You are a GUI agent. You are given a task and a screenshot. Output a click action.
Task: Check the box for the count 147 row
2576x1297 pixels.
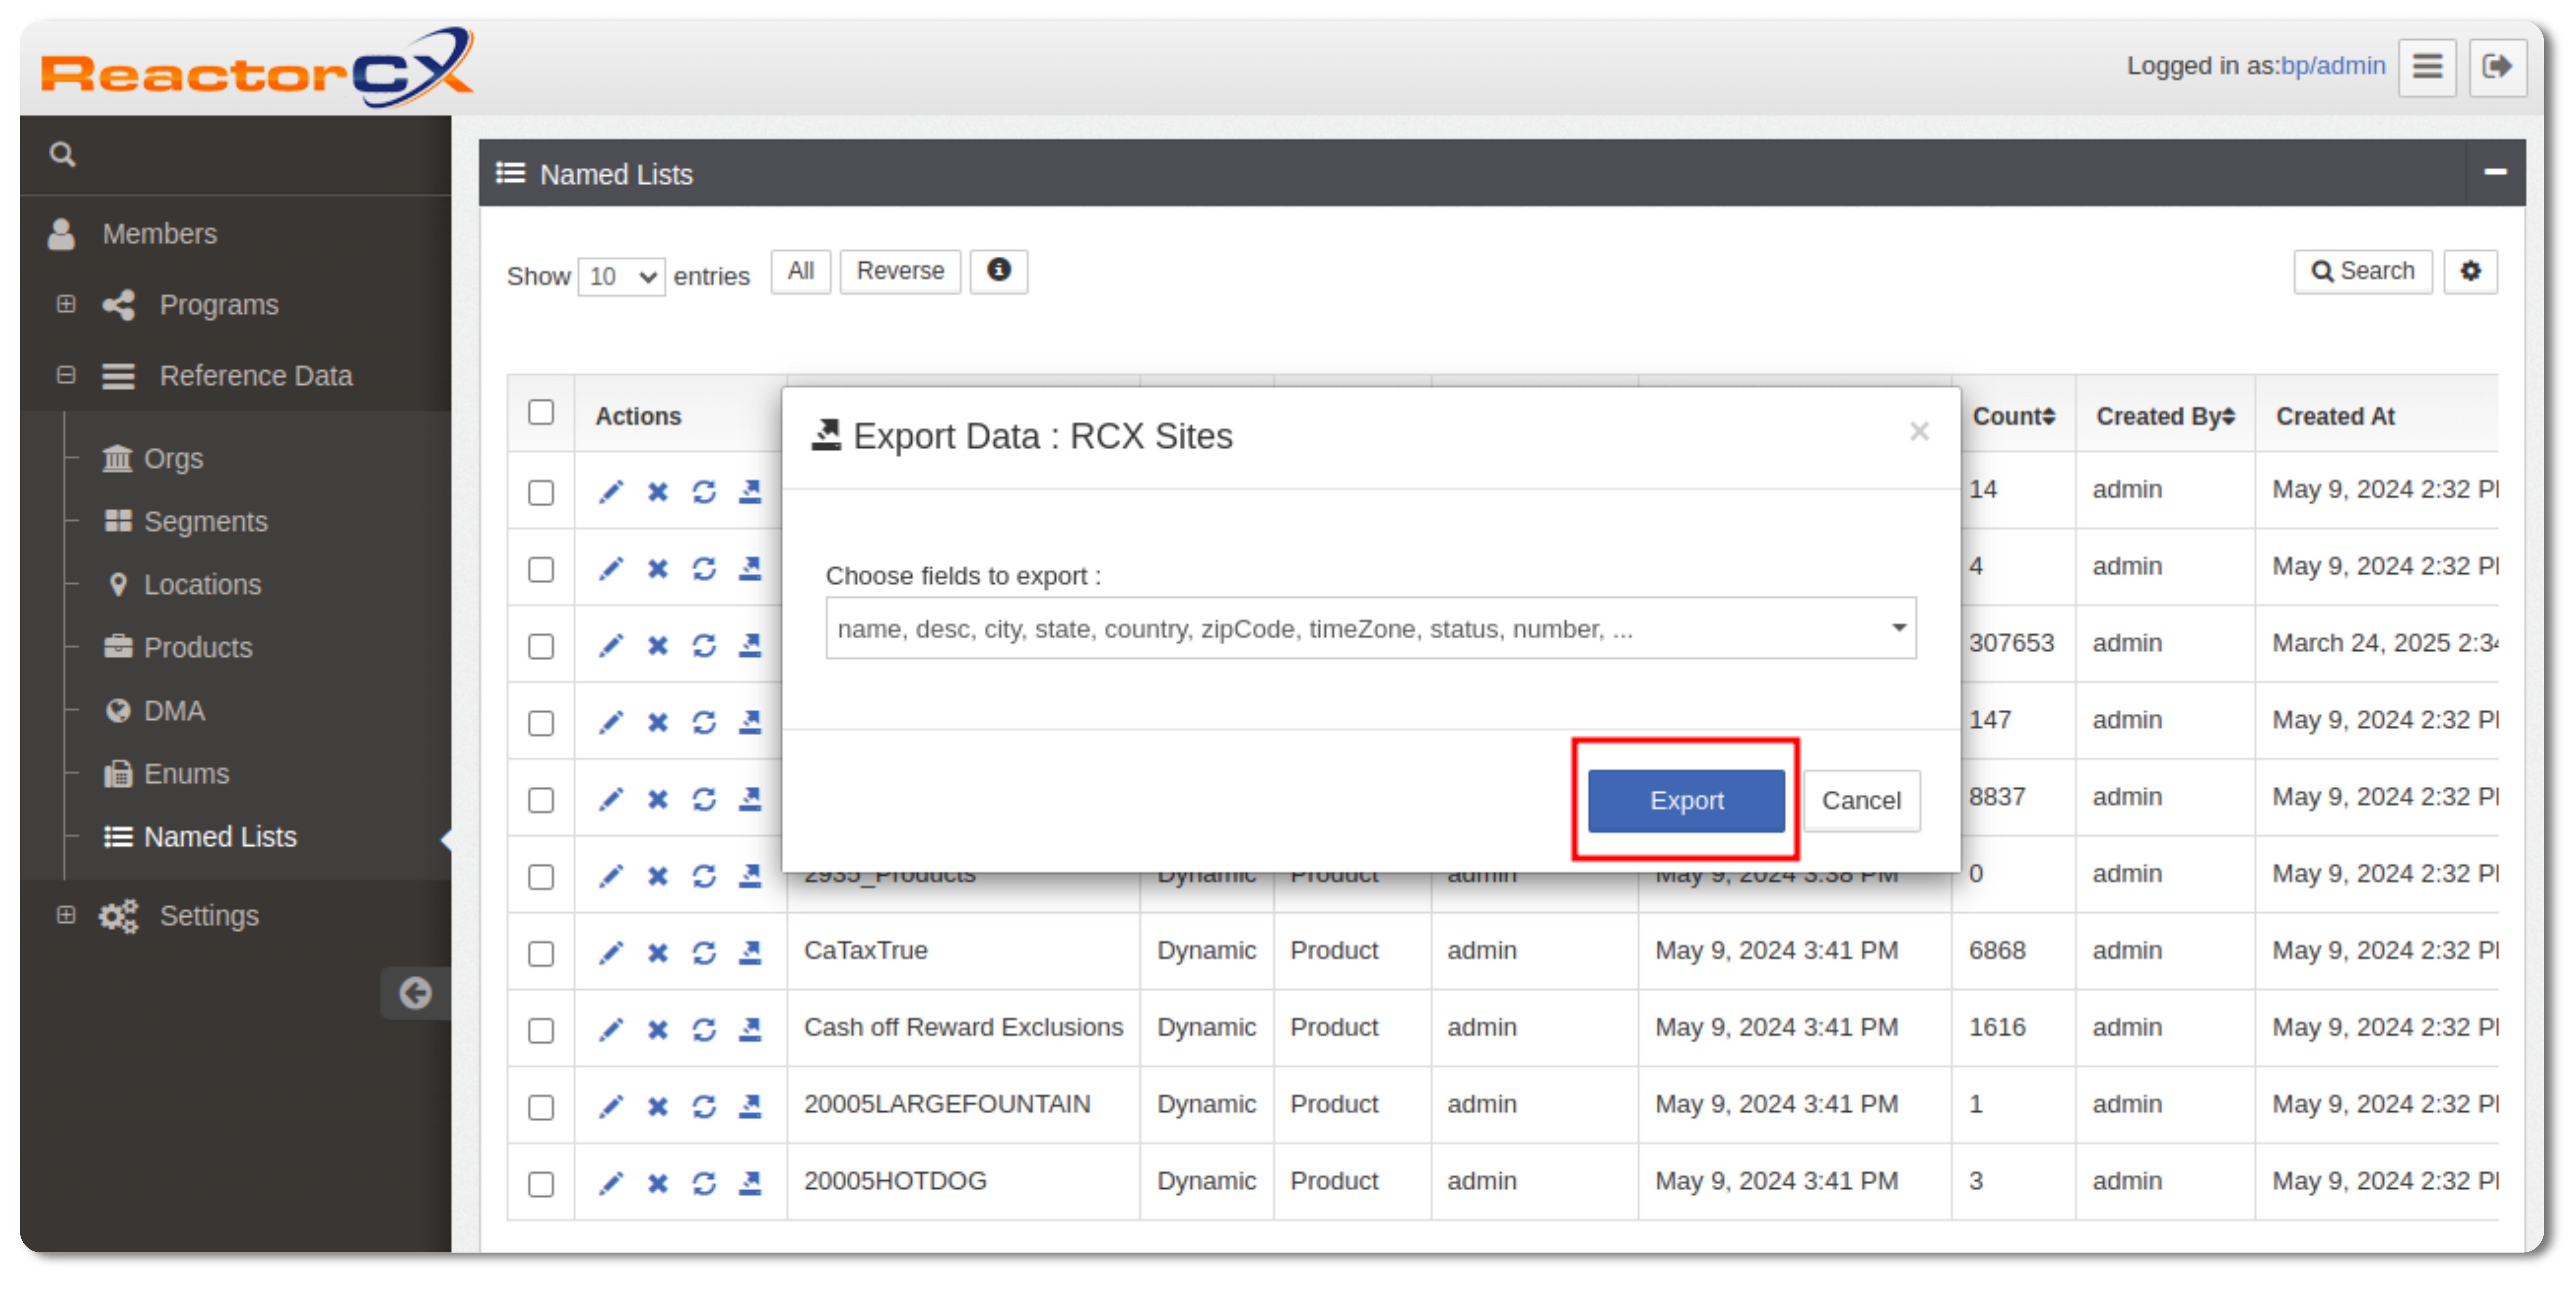tap(541, 724)
